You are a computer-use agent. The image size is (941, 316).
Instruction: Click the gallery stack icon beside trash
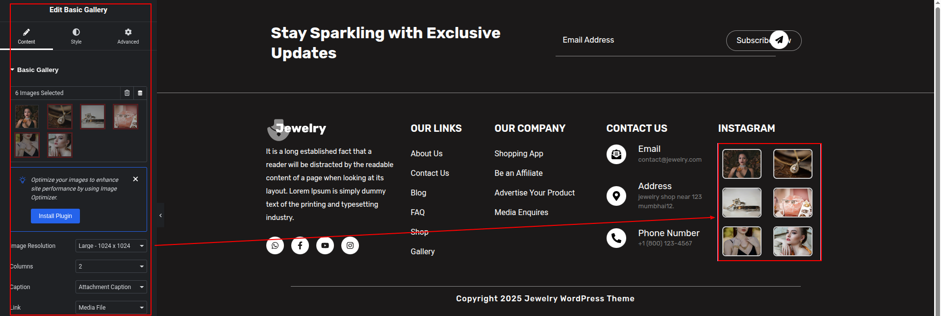click(140, 93)
